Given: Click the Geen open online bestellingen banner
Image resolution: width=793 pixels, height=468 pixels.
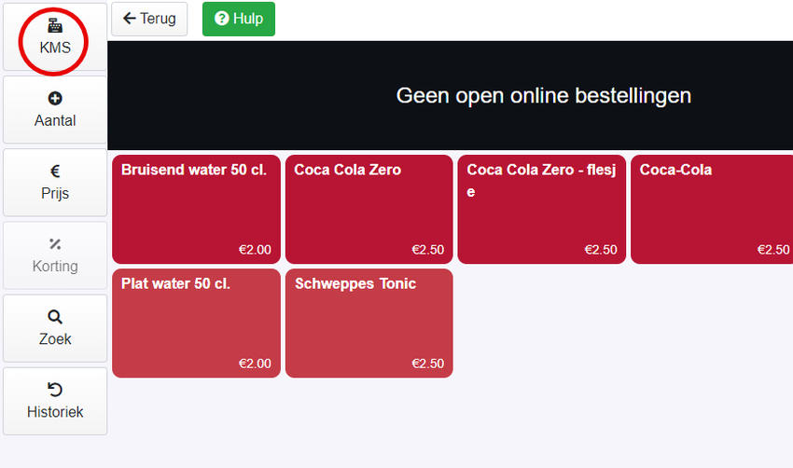Looking at the screenshot, I should [x=450, y=95].
